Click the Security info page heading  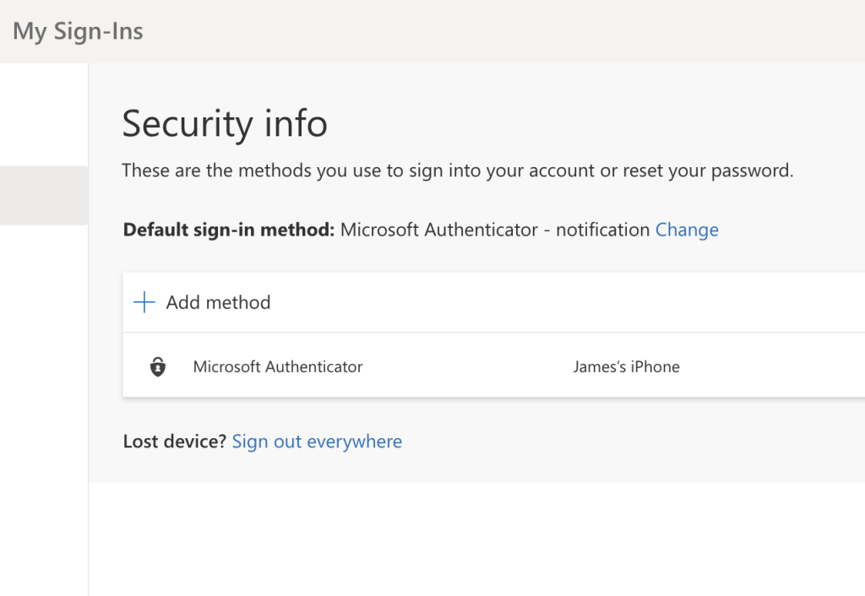point(225,124)
